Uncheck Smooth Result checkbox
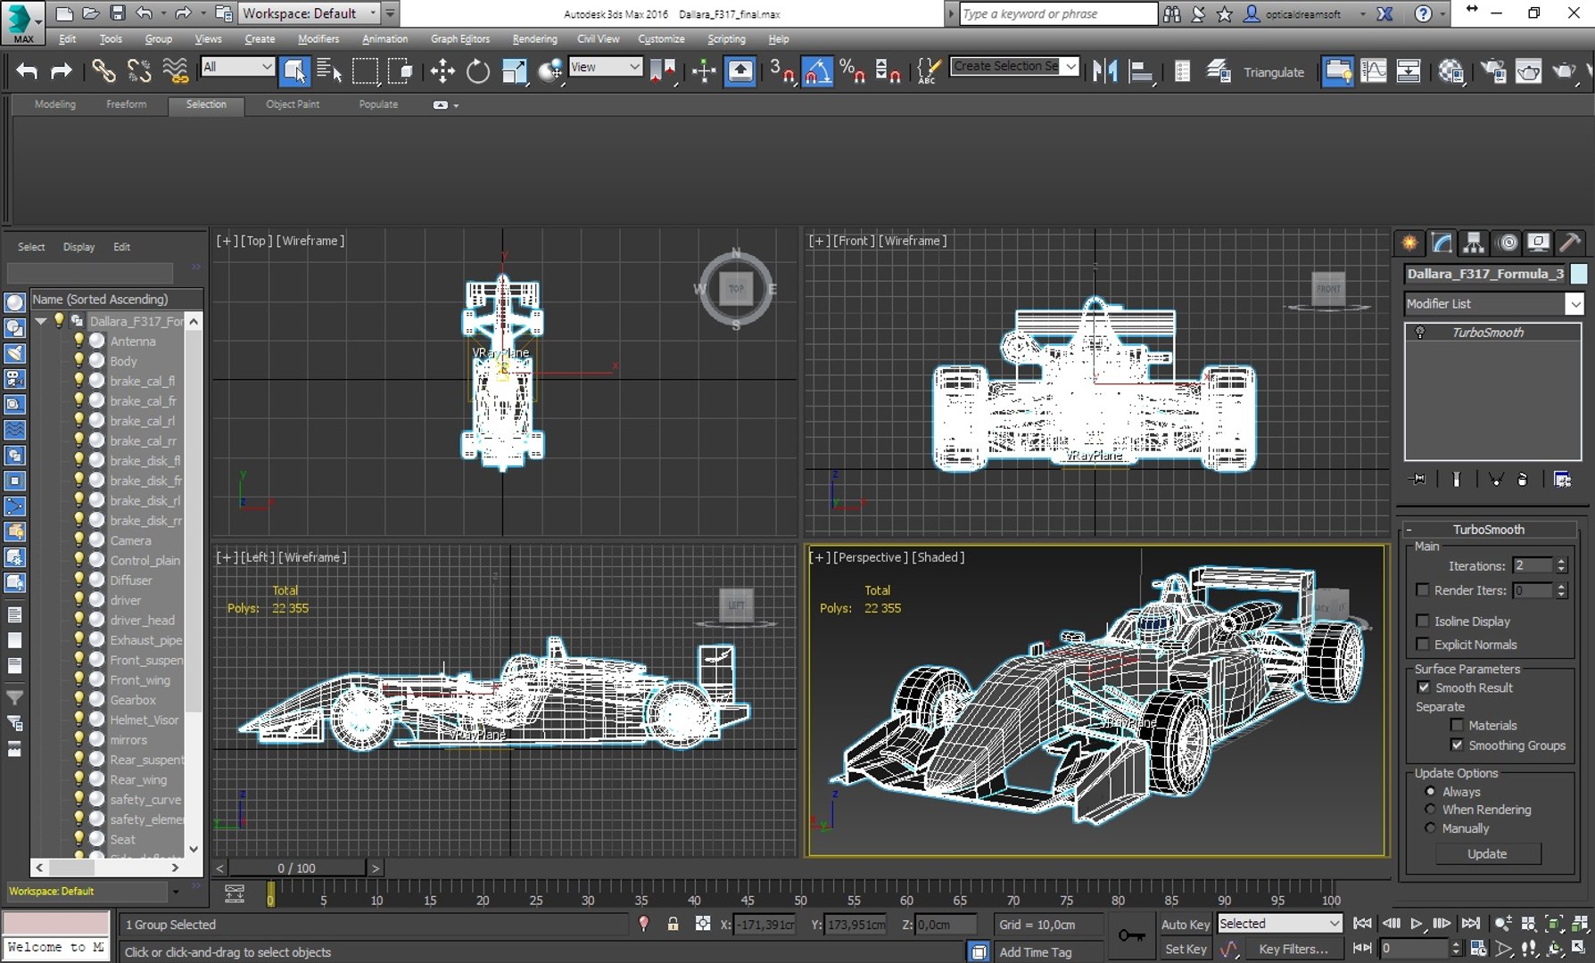Screen dimensions: 1595x963 (x=1424, y=687)
